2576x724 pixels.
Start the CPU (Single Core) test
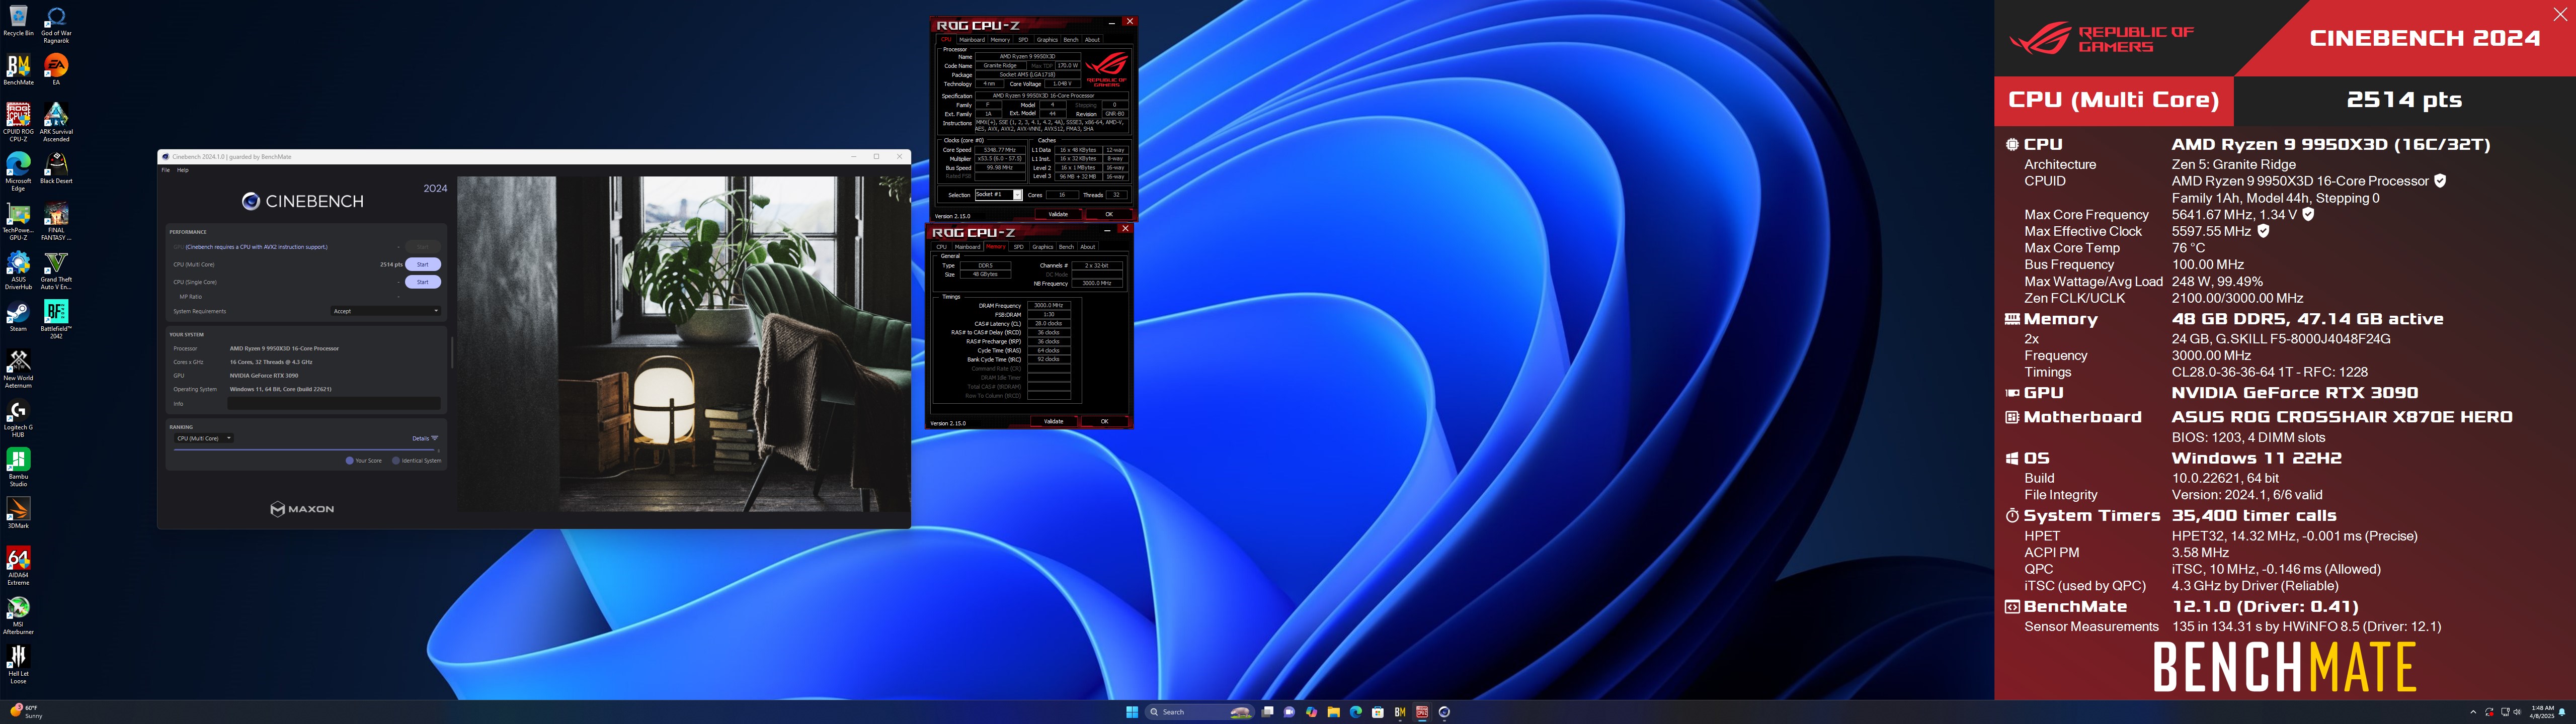tap(423, 282)
